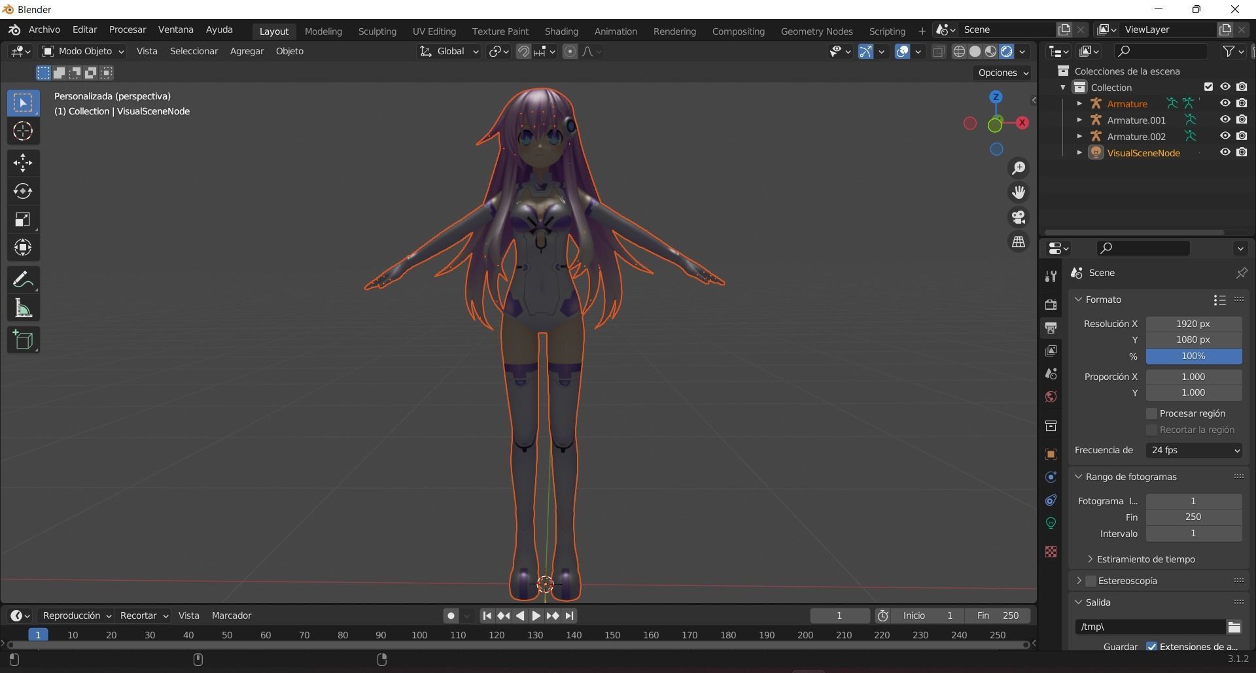
Task: Activate the Scale tool
Action: 23,220
